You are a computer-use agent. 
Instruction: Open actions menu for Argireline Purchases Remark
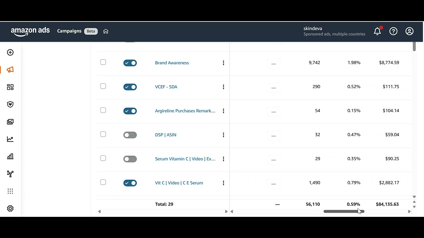223,111
